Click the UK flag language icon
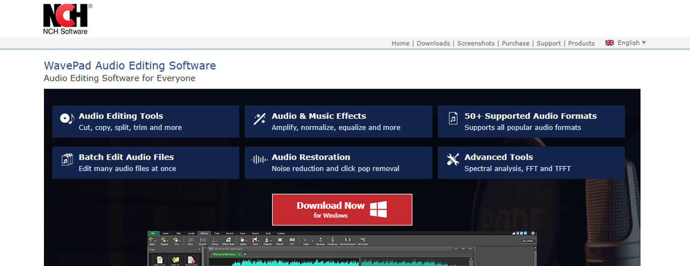The height and width of the screenshot is (266, 690). tap(610, 43)
